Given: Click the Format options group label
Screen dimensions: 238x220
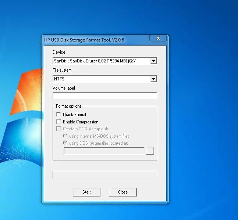Looking at the screenshot, I should point(69,106).
